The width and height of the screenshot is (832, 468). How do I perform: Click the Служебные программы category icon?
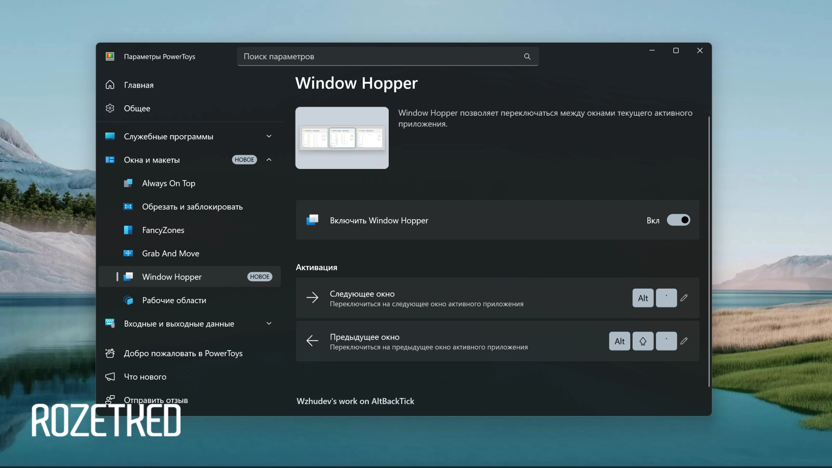110,136
